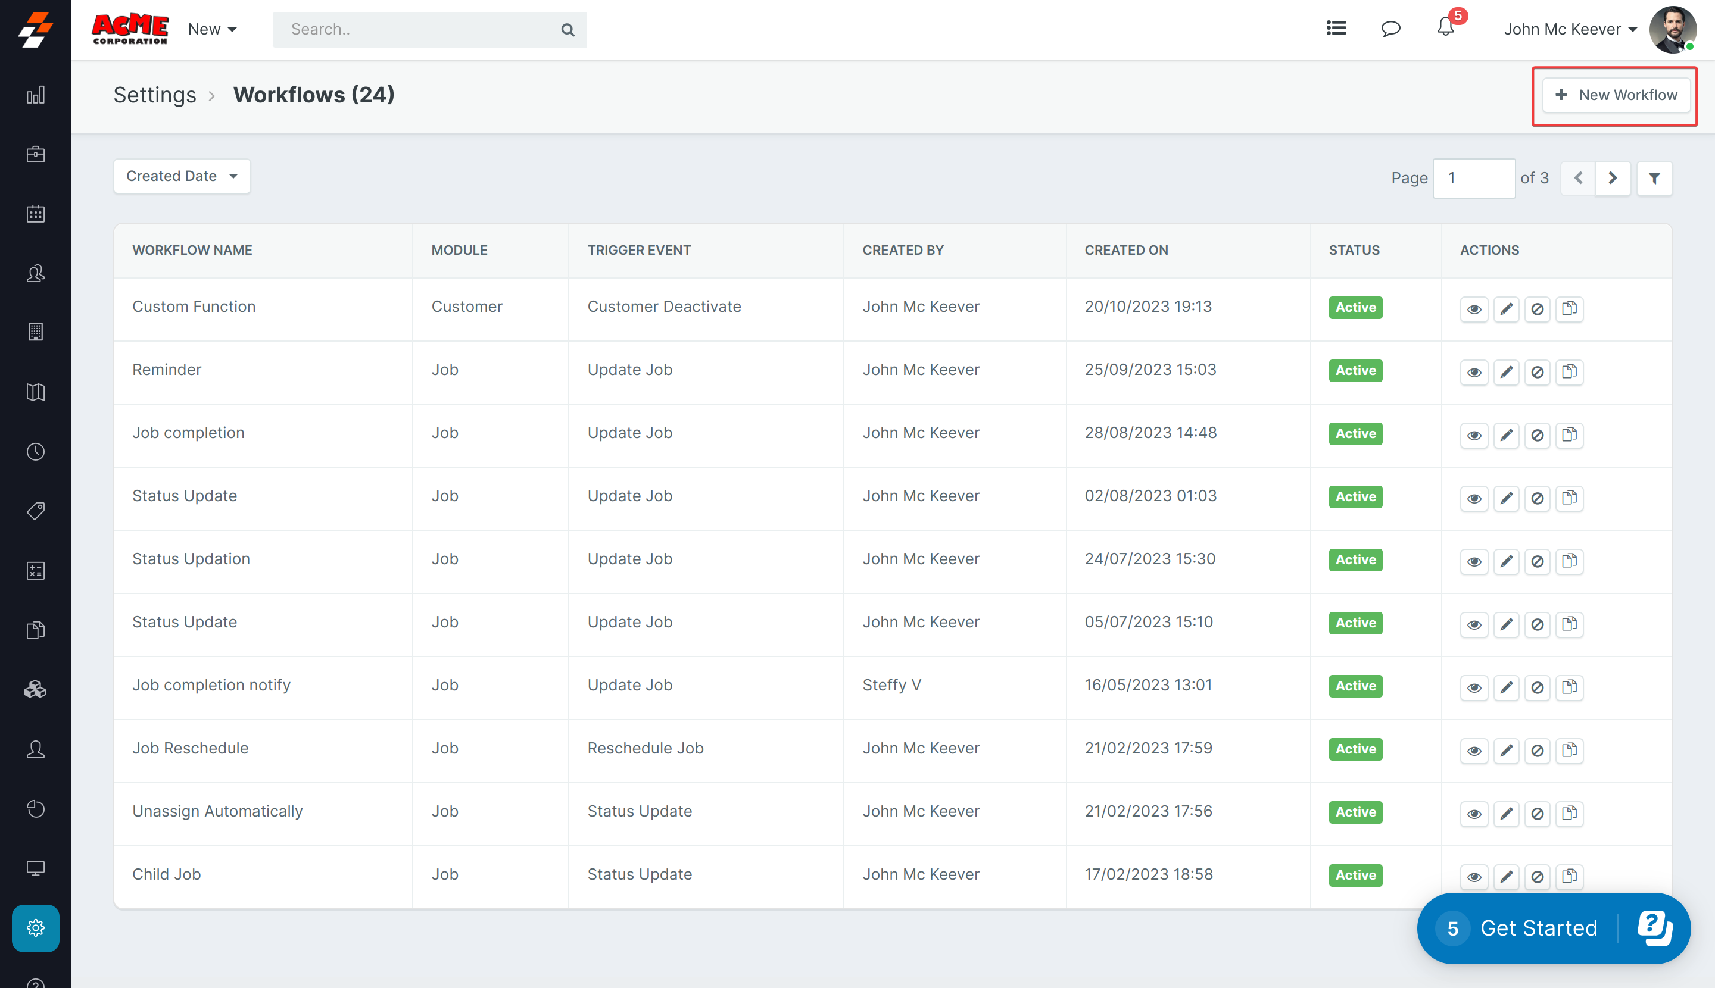
Task: Open the New dropdown menu
Action: tap(212, 29)
